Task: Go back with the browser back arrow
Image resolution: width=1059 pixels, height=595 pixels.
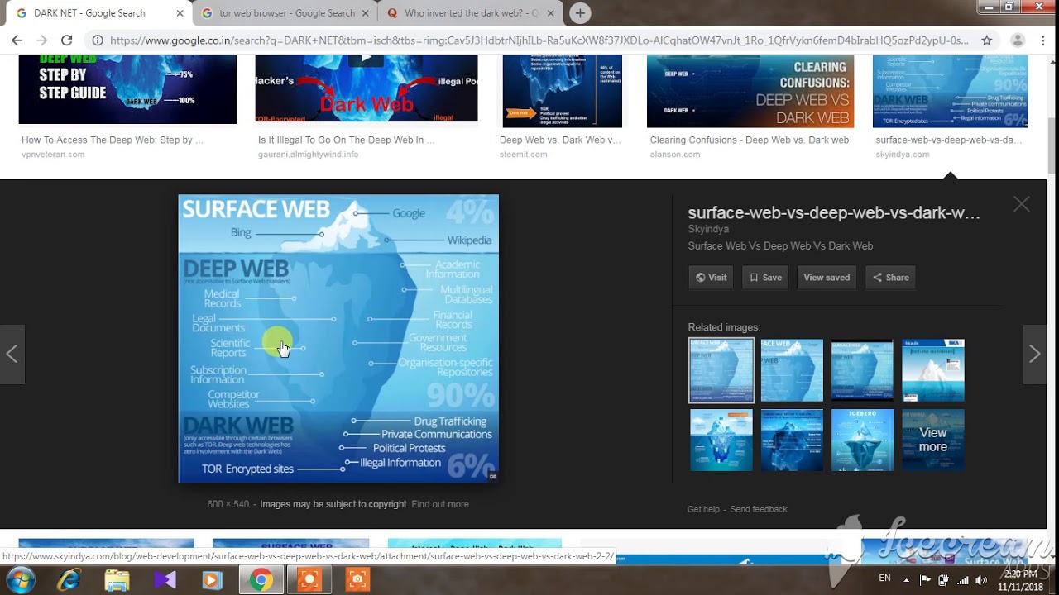Action: (17, 40)
